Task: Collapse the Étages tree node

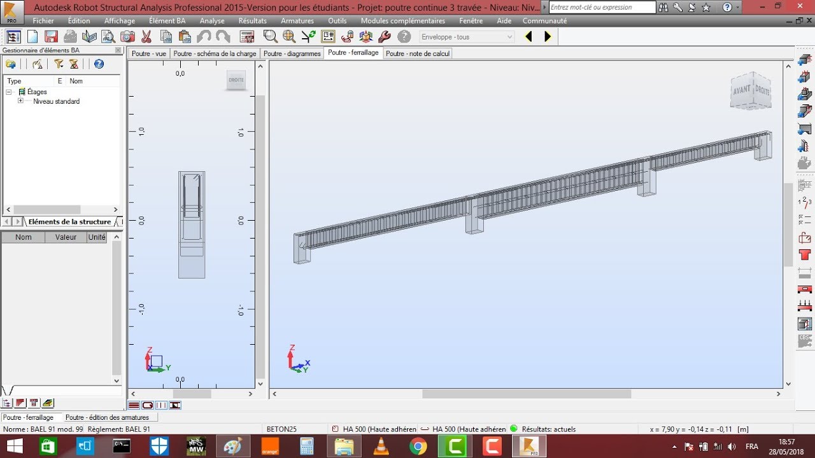Action: (x=9, y=92)
